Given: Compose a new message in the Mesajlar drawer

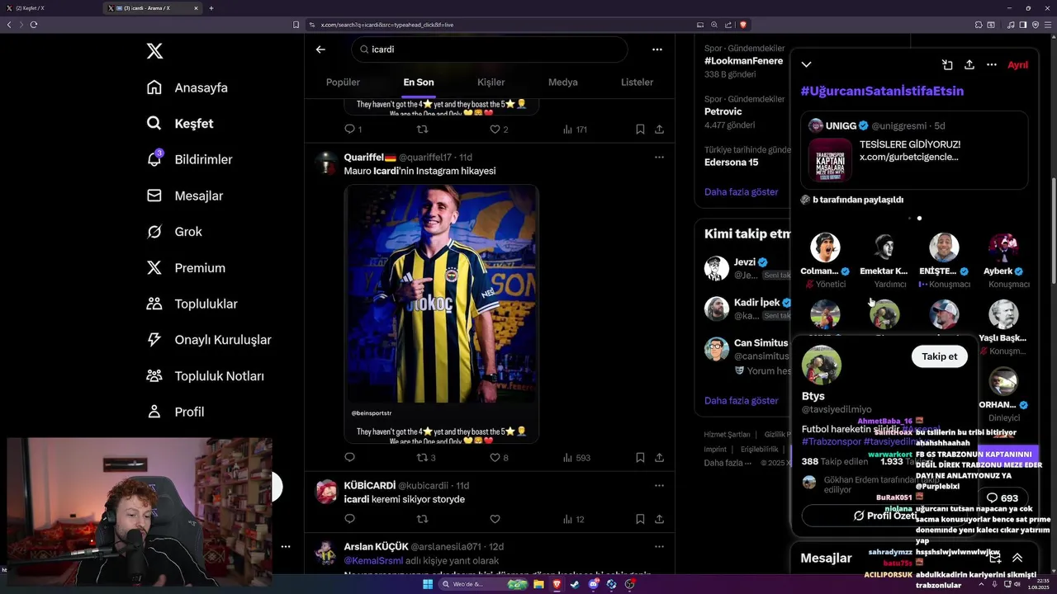Looking at the screenshot, I should [995, 559].
